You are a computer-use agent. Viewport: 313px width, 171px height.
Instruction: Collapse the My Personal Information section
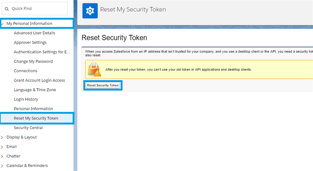tap(3, 23)
